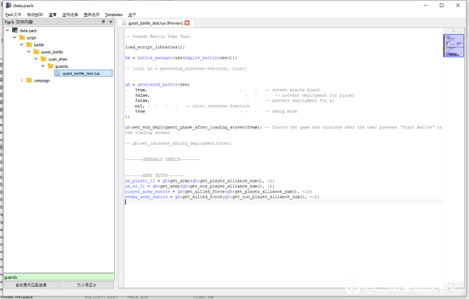The height and width of the screenshot is (299, 469).
Task: Click the 'intro cutscene function' comment
Action: [218, 106]
